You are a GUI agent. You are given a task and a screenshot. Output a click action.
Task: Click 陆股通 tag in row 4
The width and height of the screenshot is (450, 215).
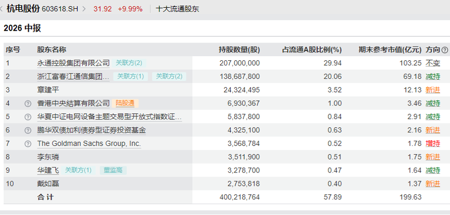(x=125, y=103)
